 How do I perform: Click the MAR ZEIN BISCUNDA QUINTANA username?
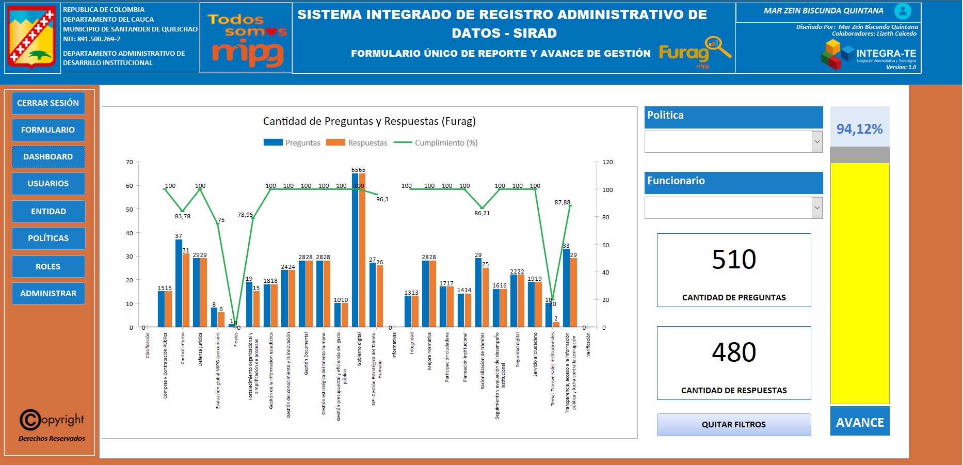824,11
